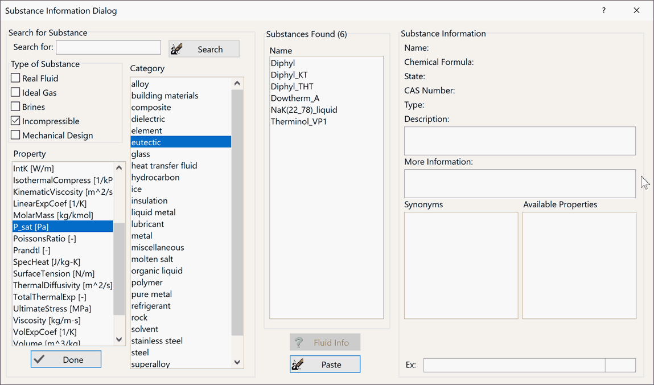
Task: Enable the Real Fluid checkbox
Action: pos(16,78)
